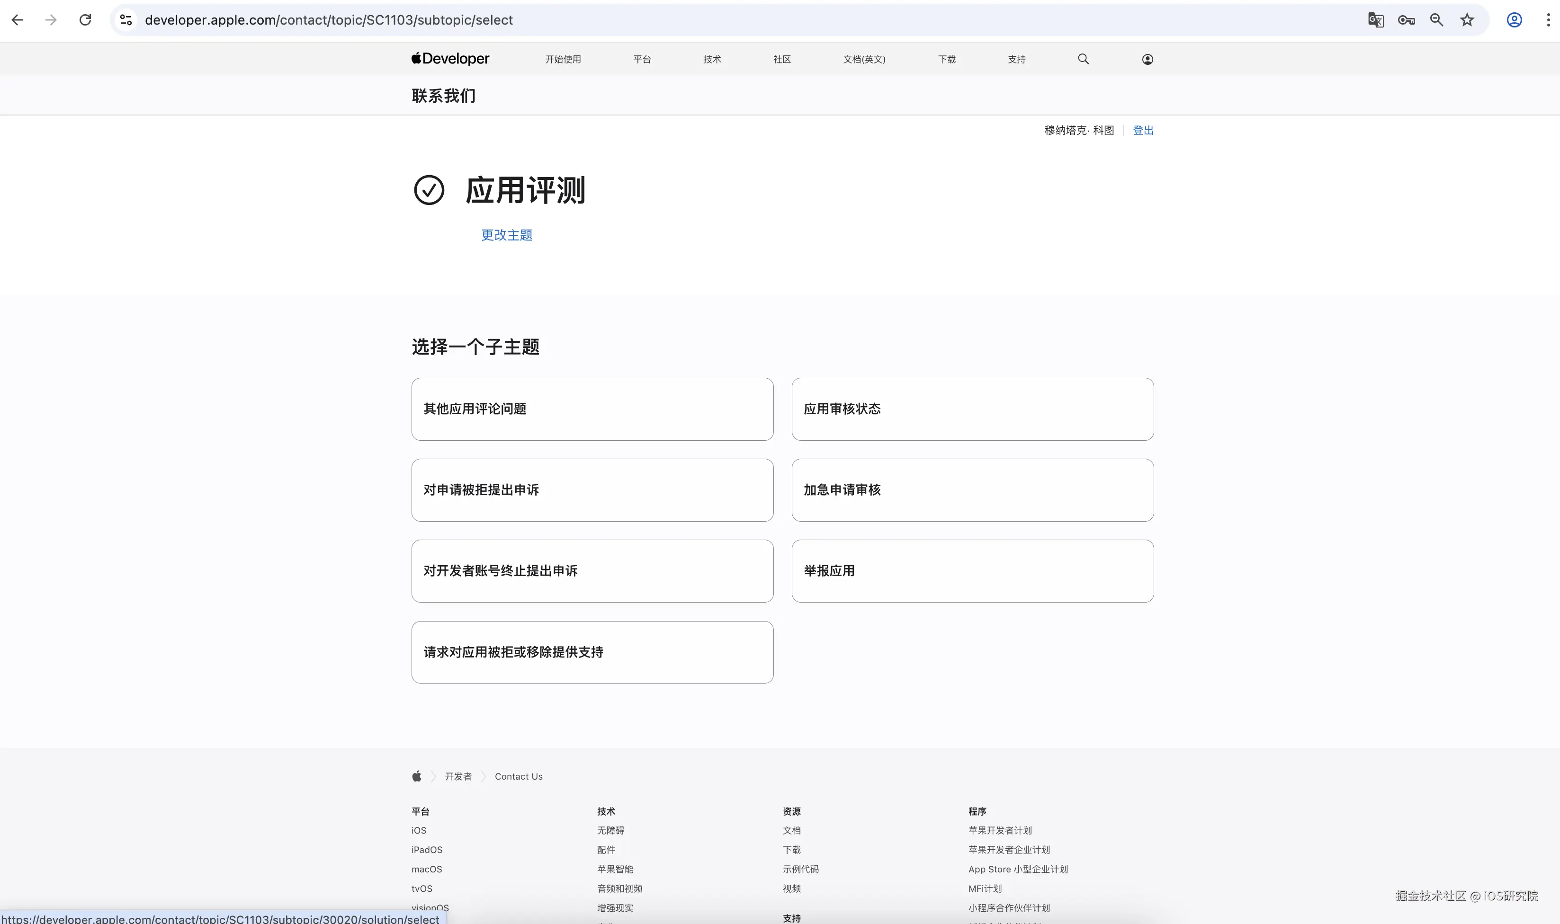
Task: Choose 对申请被拒提出申诉 subtopic
Action: pyautogui.click(x=592, y=490)
